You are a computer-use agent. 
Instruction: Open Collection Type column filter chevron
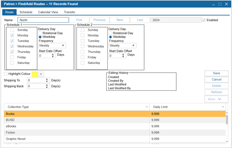[147, 107]
